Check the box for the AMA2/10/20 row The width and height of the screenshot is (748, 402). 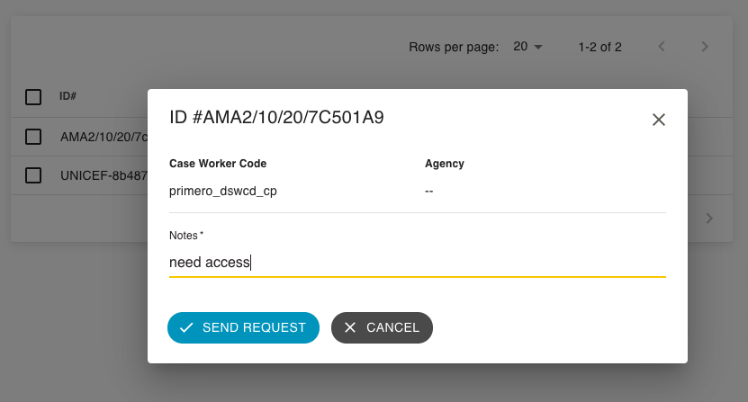33,137
